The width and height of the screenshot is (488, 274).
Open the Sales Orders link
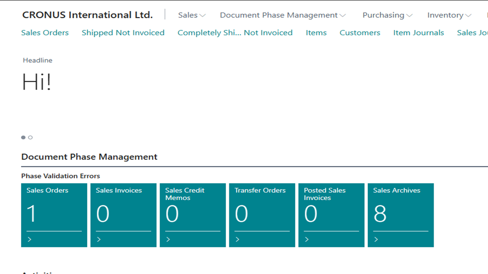pos(45,33)
